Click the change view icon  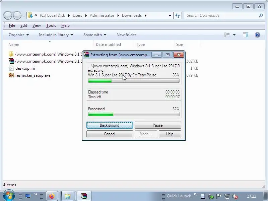[227, 35]
